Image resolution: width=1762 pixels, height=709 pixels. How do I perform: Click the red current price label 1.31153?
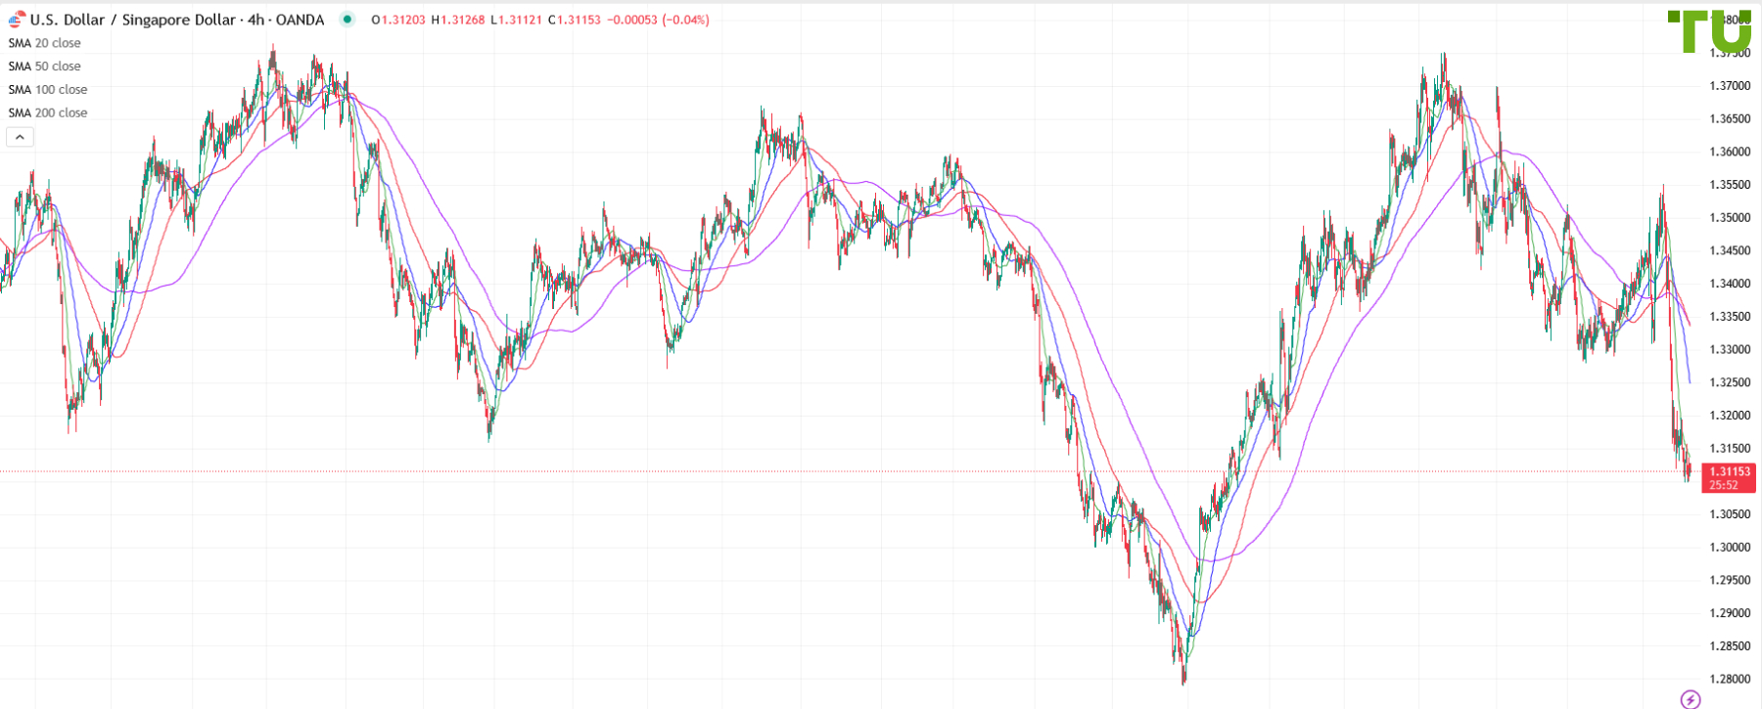(x=1730, y=471)
